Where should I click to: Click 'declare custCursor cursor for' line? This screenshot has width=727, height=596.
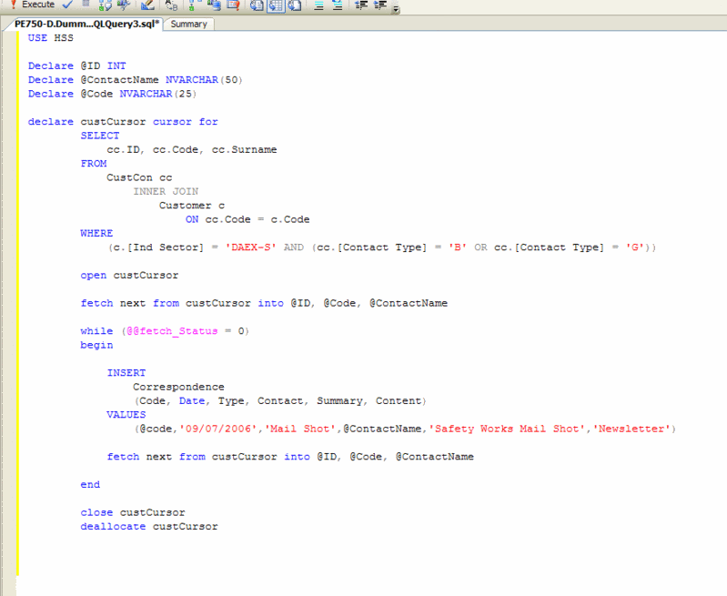click(123, 122)
